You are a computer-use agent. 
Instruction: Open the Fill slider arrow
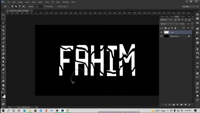[x=192, y=28]
